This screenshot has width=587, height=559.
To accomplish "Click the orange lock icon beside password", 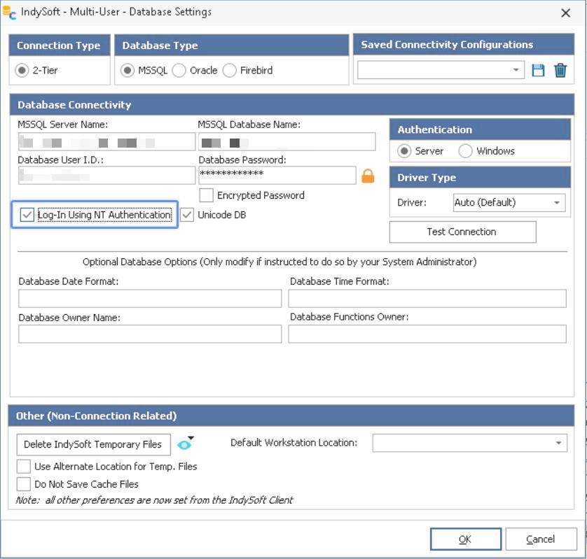I will (x=368, y=176).
